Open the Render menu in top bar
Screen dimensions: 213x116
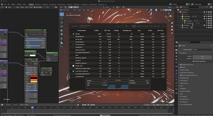pos(13,4)
